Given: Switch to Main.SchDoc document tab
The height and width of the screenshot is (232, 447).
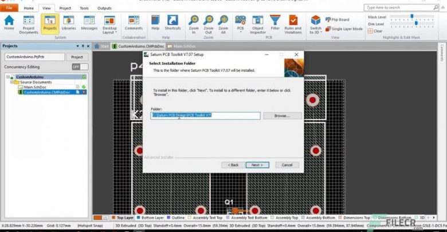Looking at the screenshot, I should coord(182,46).
